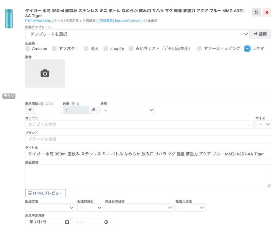The height and width of the screenshot is (230, 276).
Task: Click the clock icon in time field
Action: tap(106, 222)
